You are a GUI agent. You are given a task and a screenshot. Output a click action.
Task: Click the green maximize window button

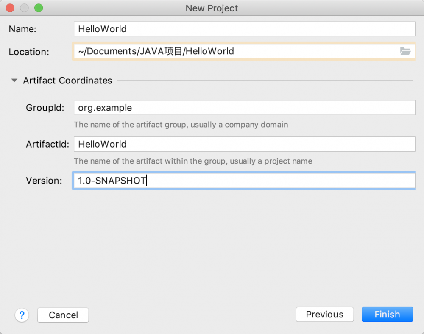39,8
